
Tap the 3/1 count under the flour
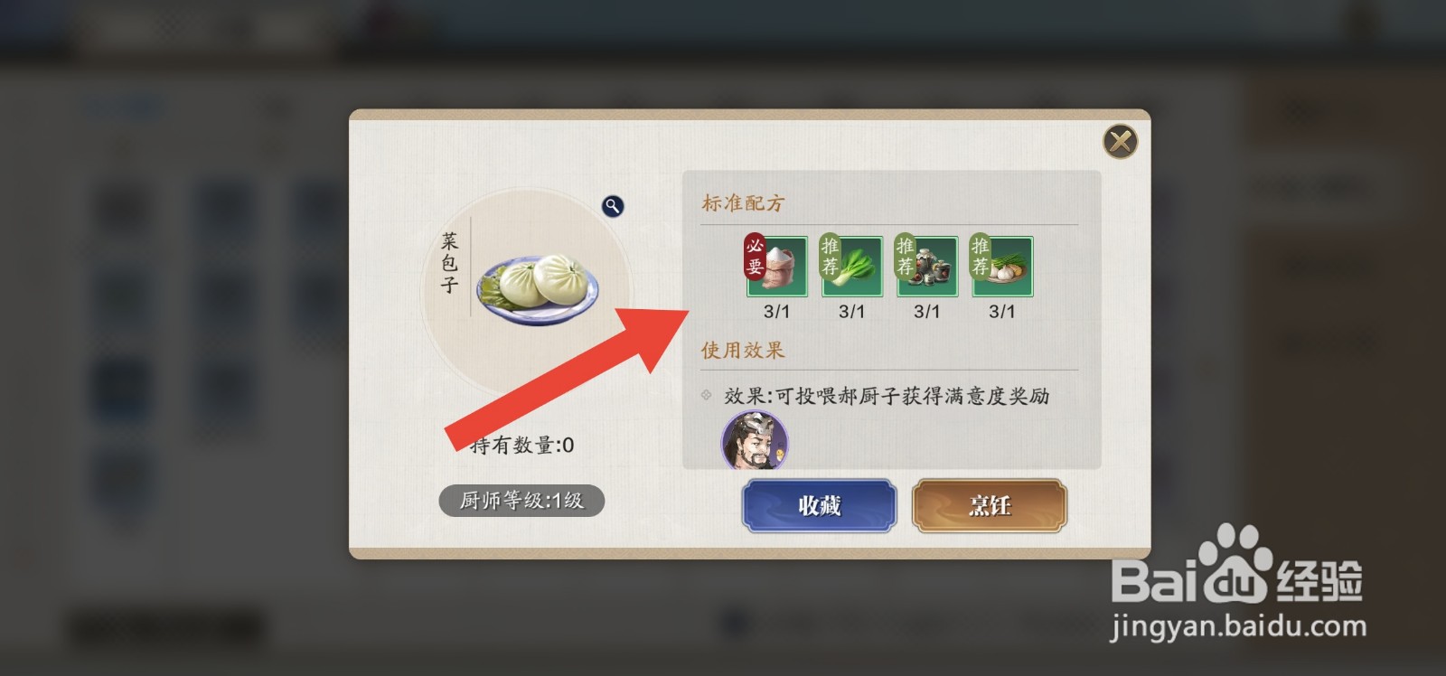tap(776, 312)
